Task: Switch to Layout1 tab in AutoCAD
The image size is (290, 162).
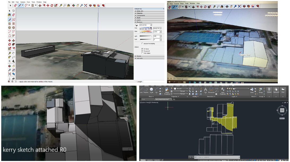Action: [150, 160]
